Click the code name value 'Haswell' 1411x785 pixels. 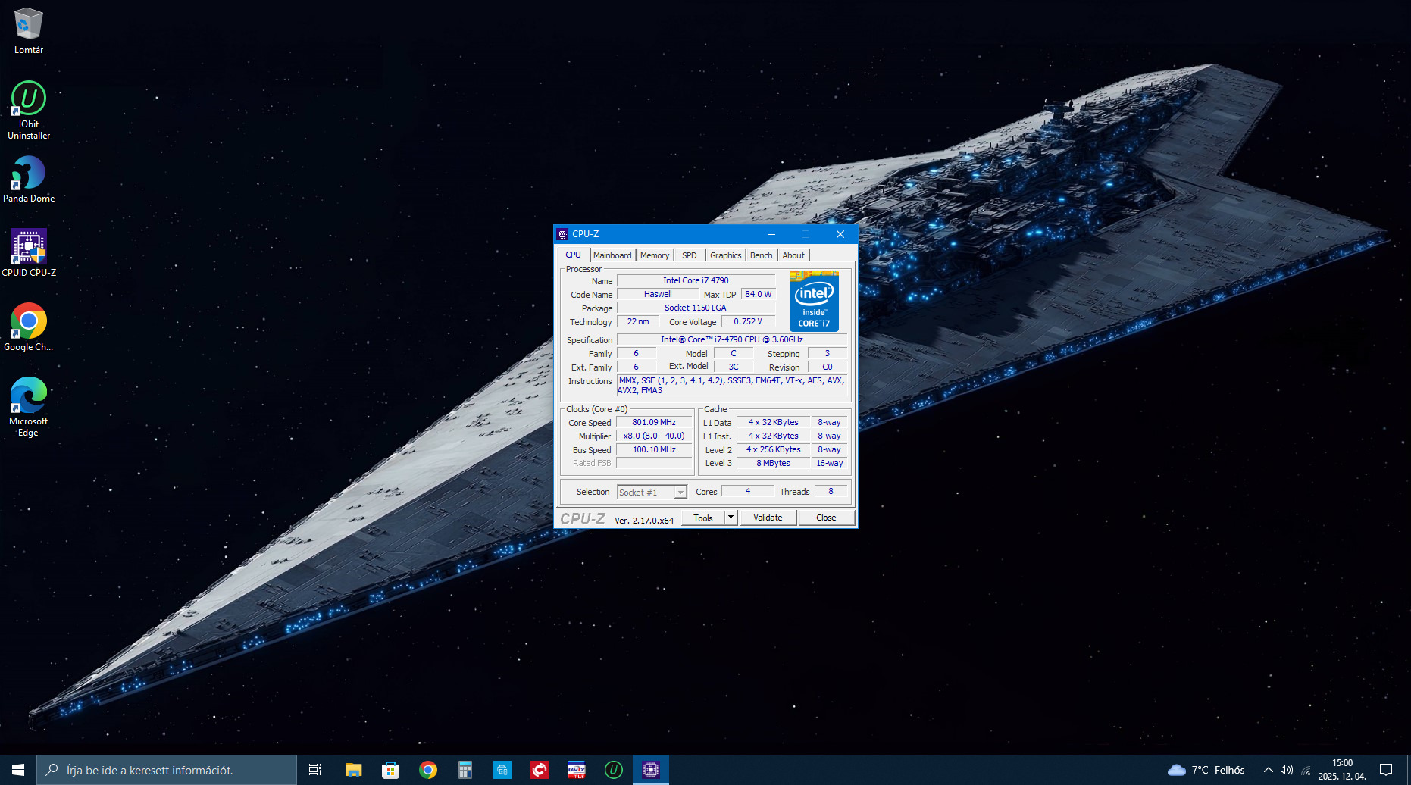click(x=658, y=294)
